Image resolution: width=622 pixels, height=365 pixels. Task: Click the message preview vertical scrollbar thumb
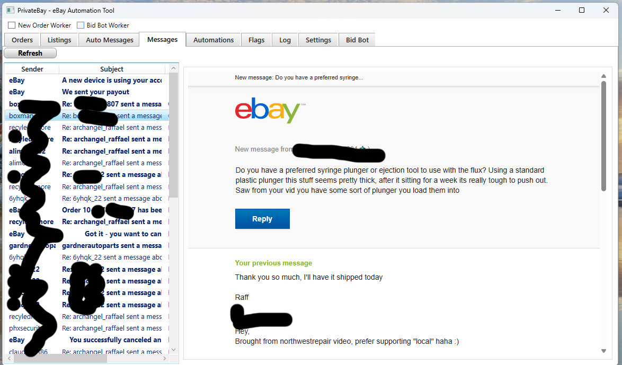point(603,137)
